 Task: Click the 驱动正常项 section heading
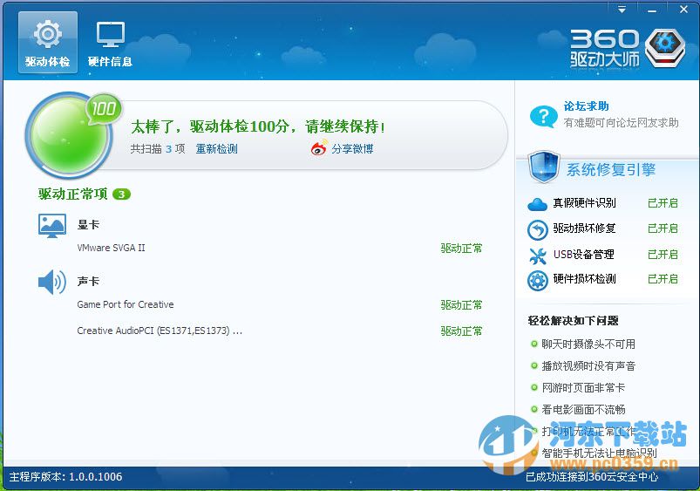[72, 194]
